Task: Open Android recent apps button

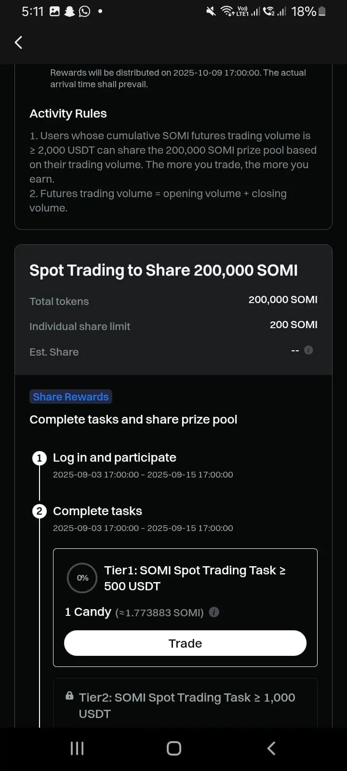Action: [77, 748]
